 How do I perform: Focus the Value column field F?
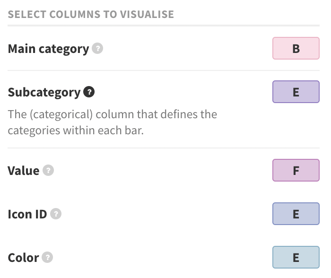[x=296, y=170]
